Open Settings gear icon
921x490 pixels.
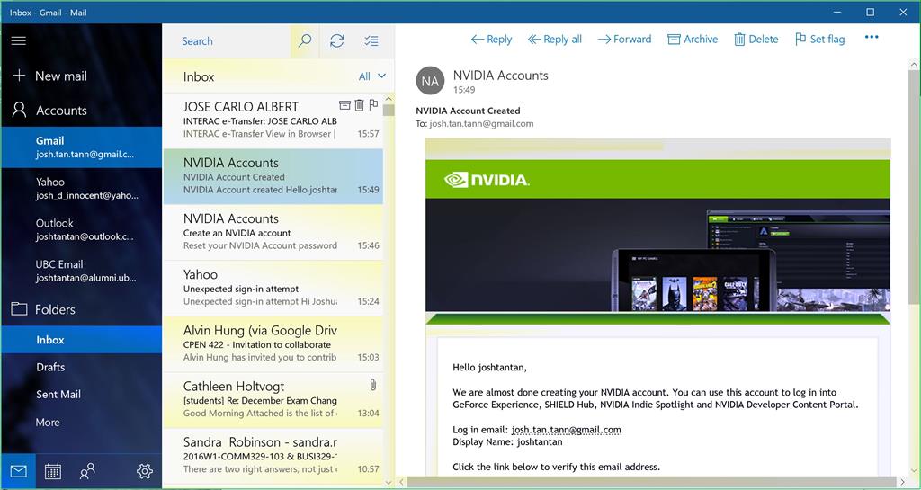pos(145,471)
